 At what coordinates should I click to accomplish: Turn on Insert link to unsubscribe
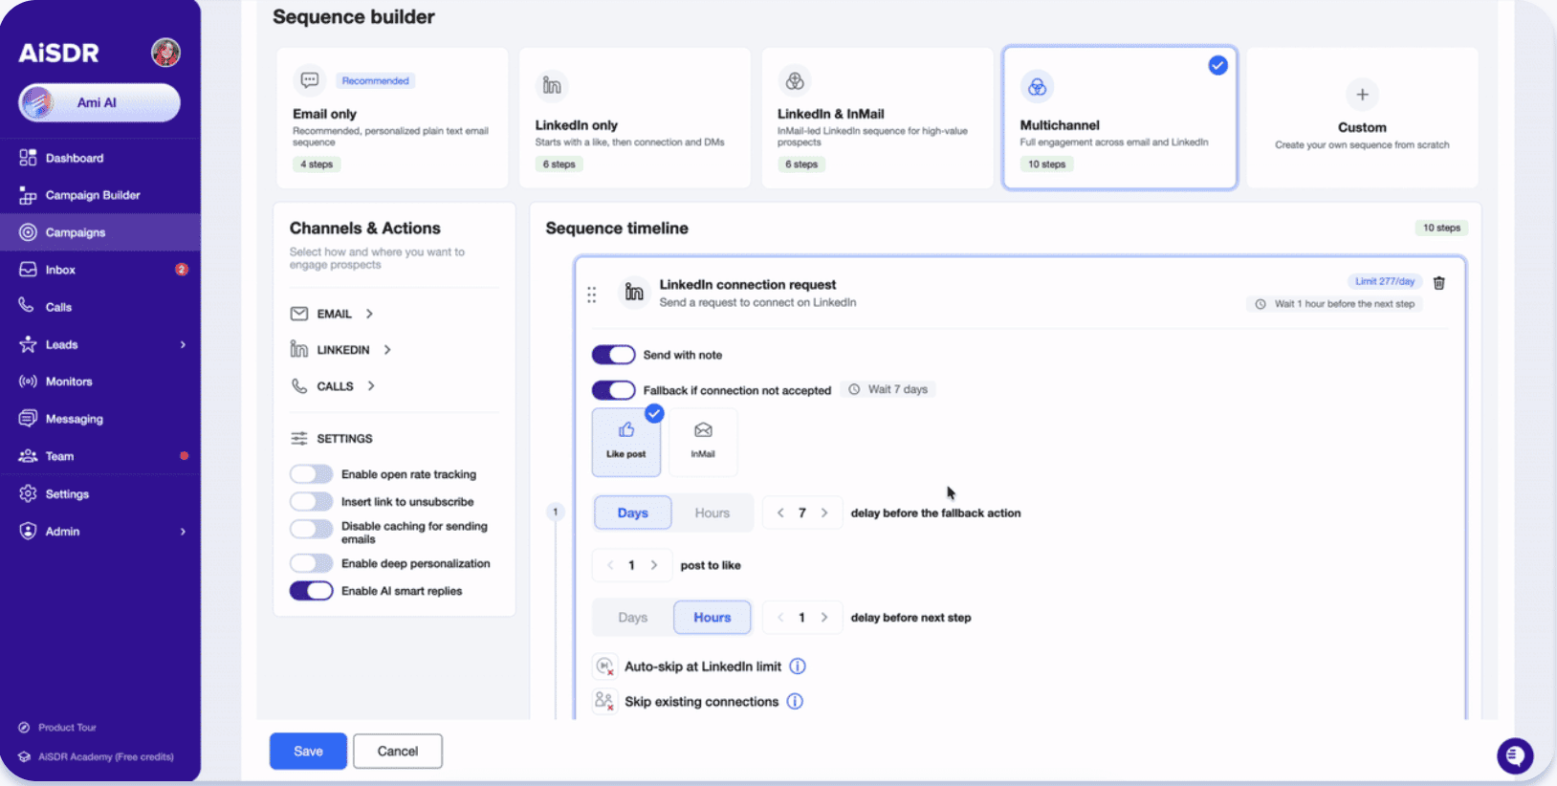point(312,502)
